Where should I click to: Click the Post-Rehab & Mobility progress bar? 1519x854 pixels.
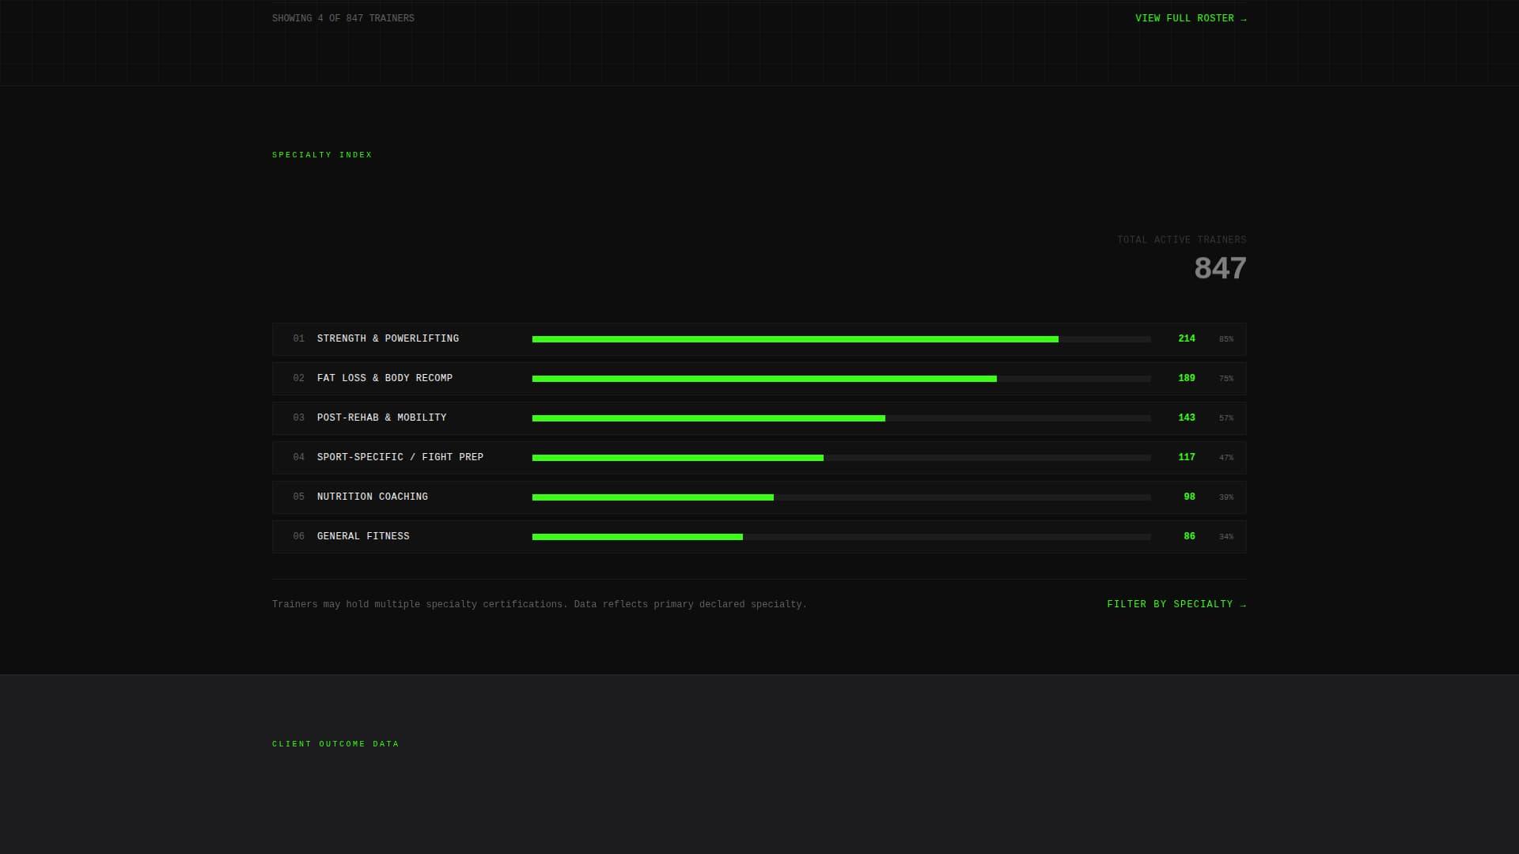(x=841, y=418)
